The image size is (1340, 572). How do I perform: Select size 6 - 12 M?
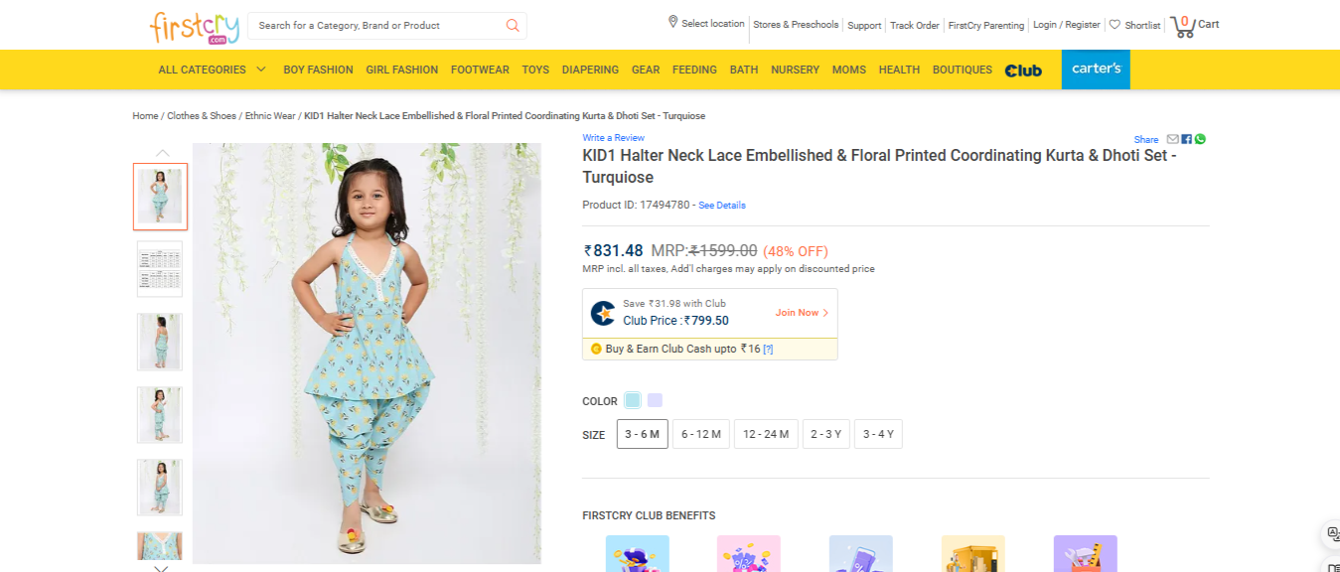coord(700,434)
